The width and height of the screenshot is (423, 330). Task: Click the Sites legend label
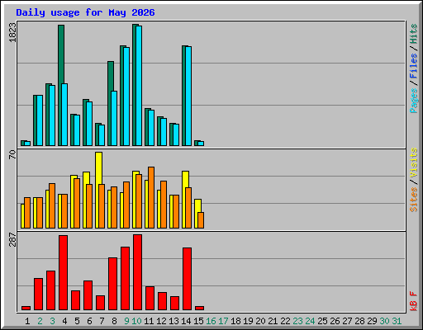tap(414, 199)
